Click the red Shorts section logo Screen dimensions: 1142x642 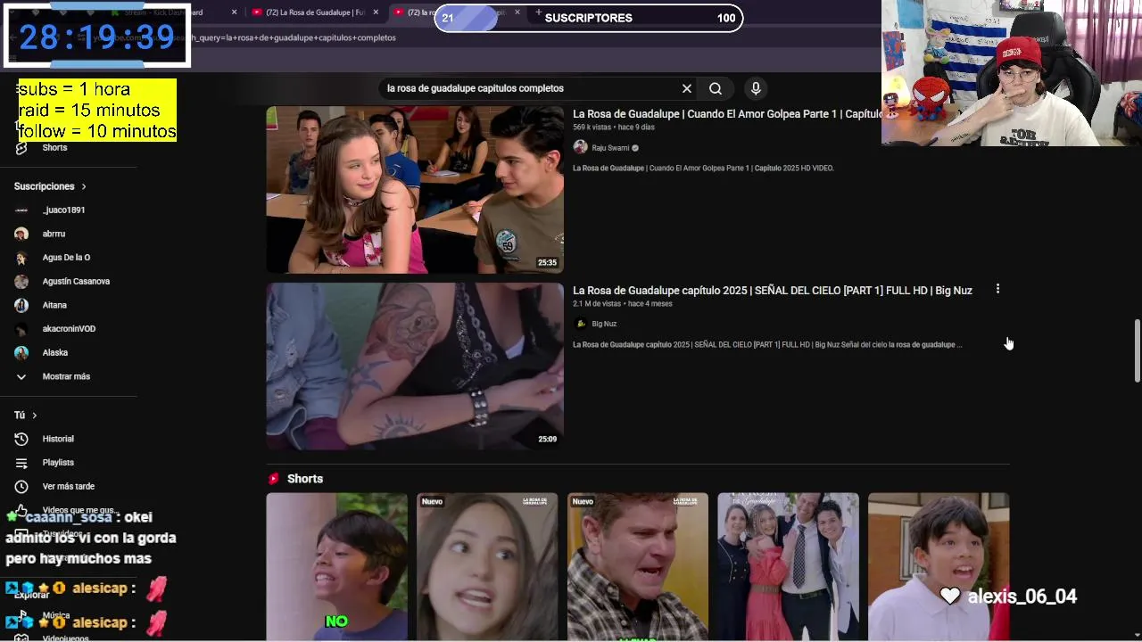point(274,479)
